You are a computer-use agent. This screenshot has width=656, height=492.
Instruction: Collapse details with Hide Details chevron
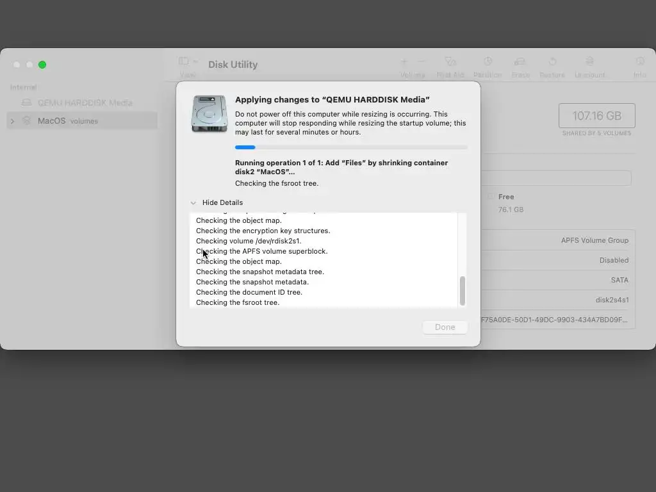[x=193, y=202]
